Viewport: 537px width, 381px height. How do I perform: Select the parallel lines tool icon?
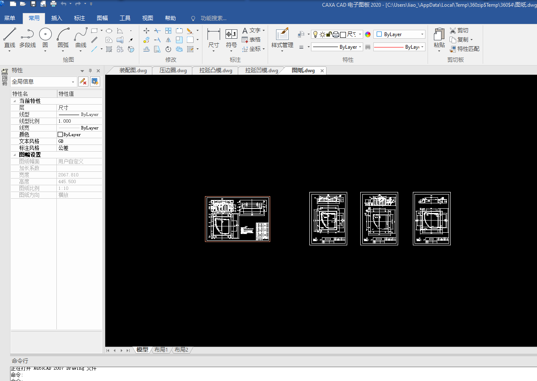pos(95,40)
